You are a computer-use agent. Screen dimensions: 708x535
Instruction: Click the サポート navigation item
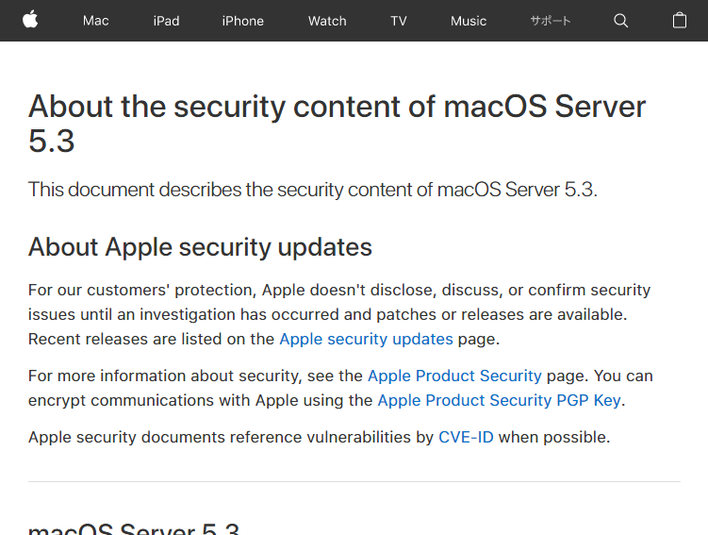550,21
